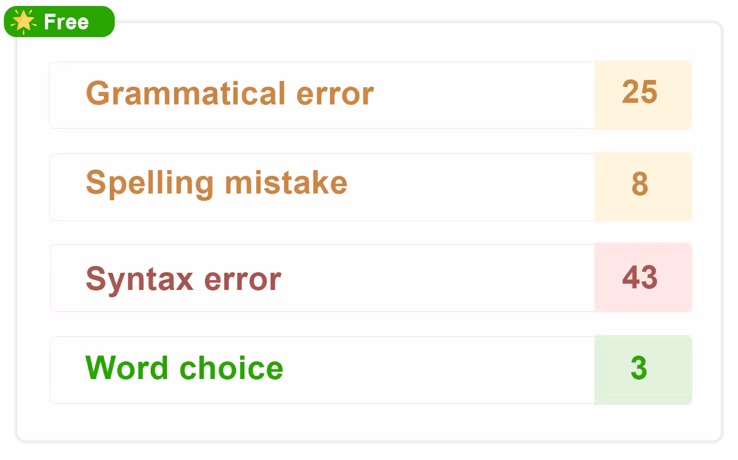This screenshot has width=738, height=460.
Task: Click the word choice in fourth row
Action: tap(231, 368)
